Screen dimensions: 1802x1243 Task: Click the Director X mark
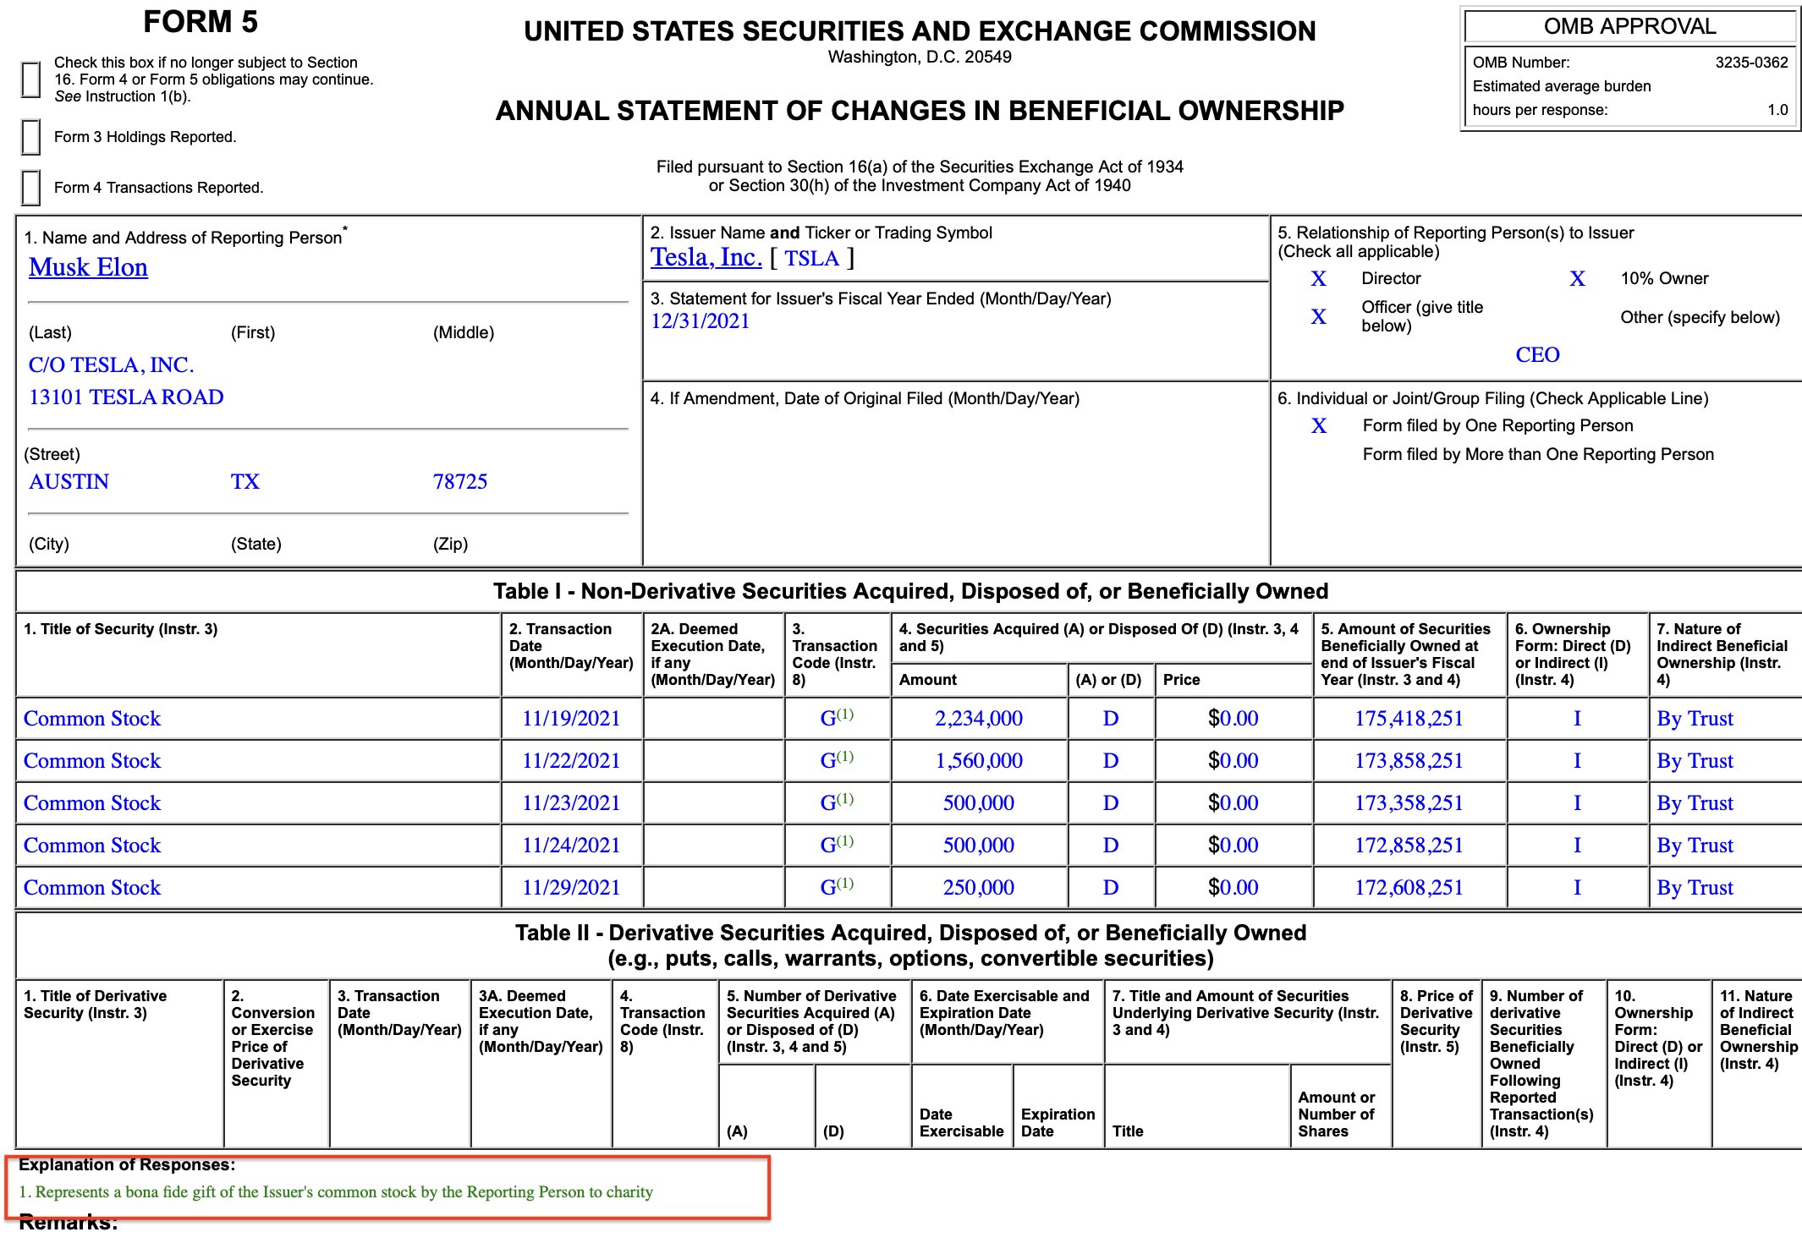pyautogui.click(x=1318, y=279)
